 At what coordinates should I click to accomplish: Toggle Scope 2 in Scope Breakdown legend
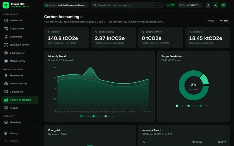[x=192, y=106]
